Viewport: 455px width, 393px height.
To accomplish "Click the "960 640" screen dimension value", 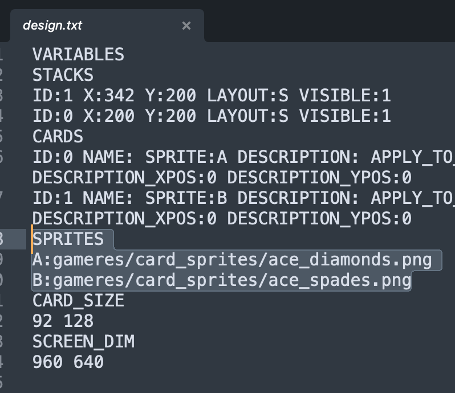I will (68, 362).
